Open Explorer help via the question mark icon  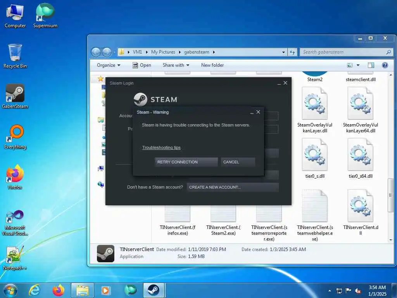(385, 65)
